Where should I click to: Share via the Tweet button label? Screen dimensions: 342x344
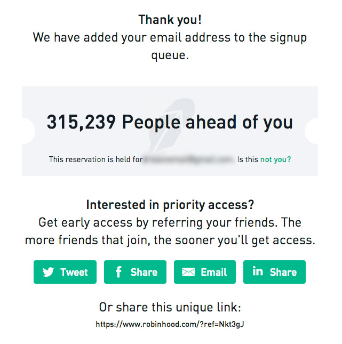[74, 272]
